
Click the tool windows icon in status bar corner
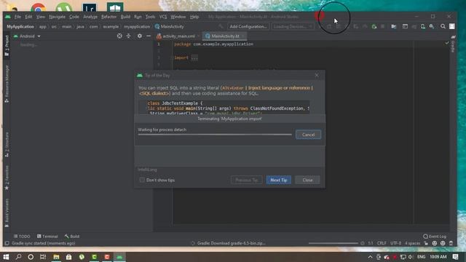(7, 243)
